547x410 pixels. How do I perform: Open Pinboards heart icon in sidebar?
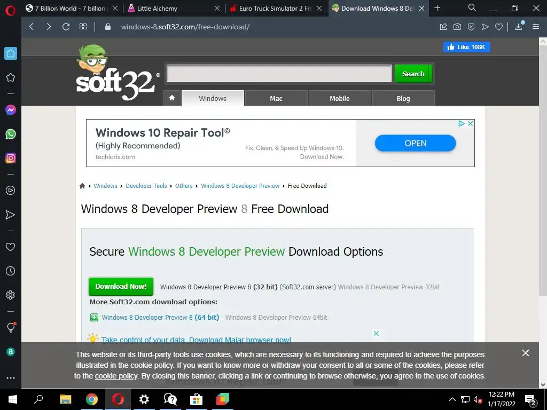11,247
